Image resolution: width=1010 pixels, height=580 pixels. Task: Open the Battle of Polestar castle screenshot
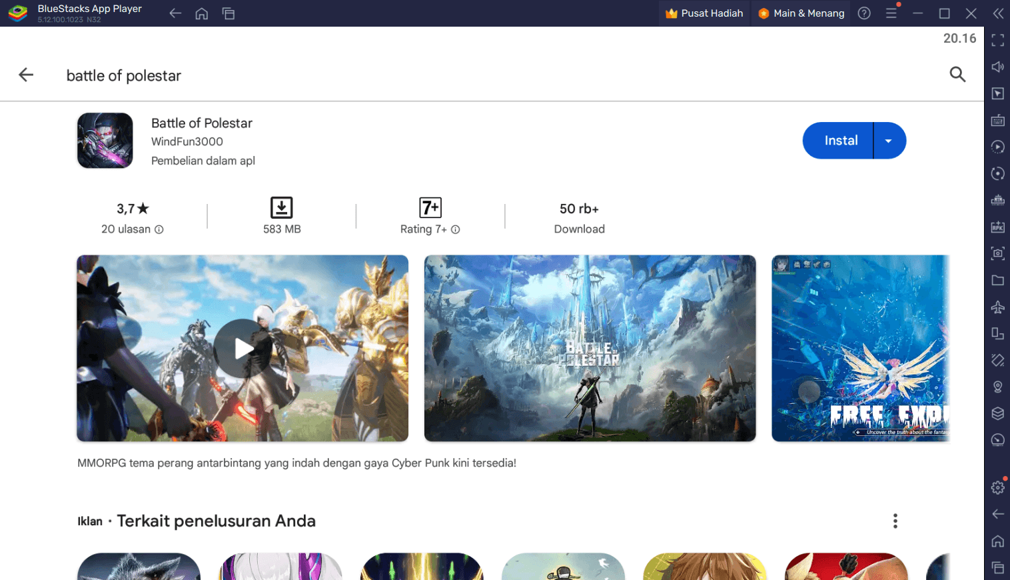click(x=590, y=348)
